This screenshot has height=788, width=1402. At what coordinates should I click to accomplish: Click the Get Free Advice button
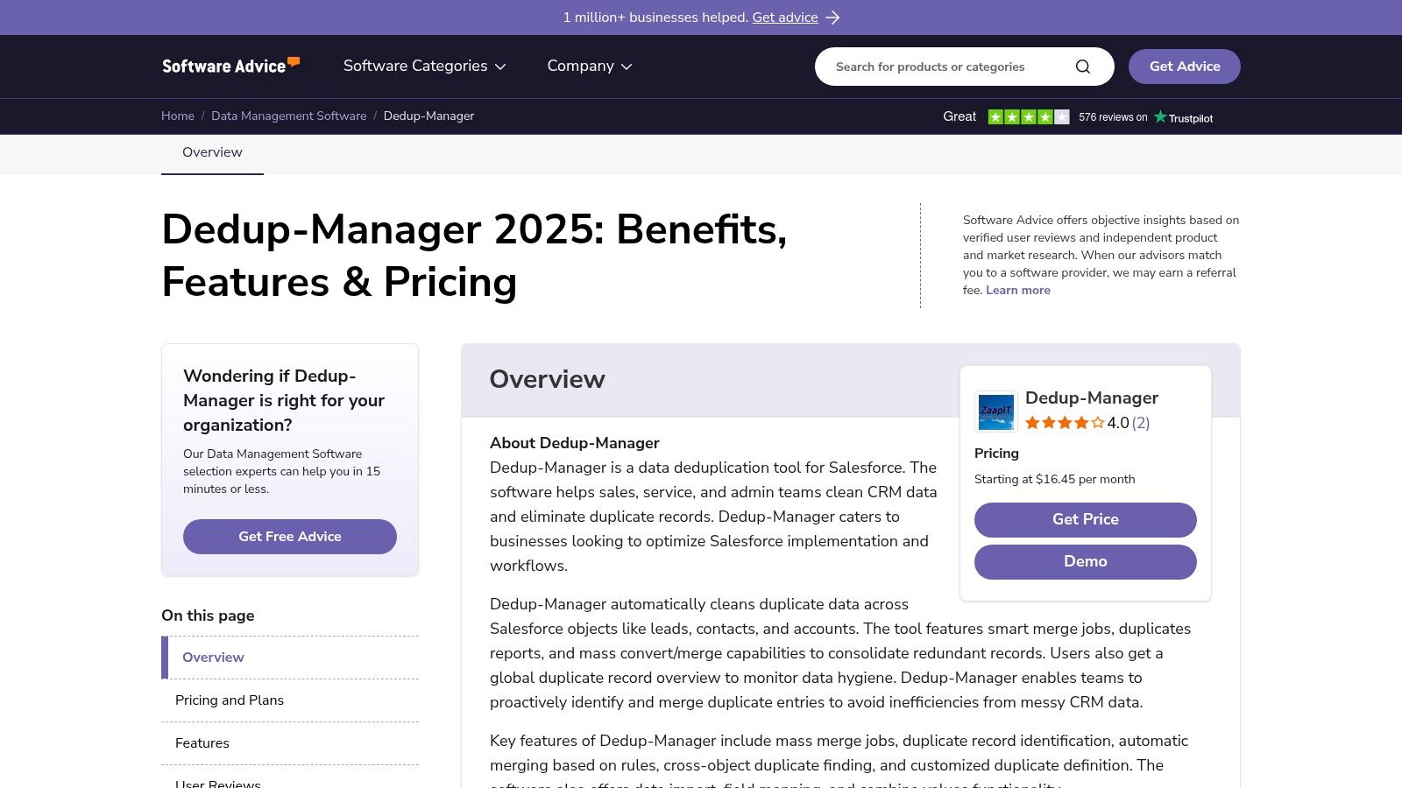click(x=290, y=537)
